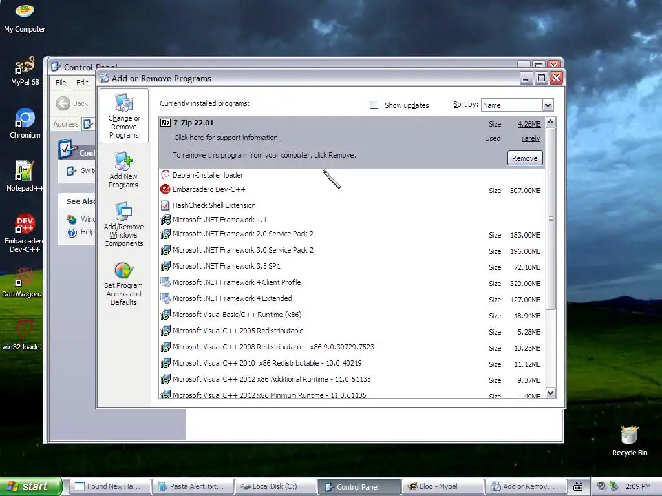
Task: Switch to Local Disk (C:) taskbar item
Action: [275, 486]
